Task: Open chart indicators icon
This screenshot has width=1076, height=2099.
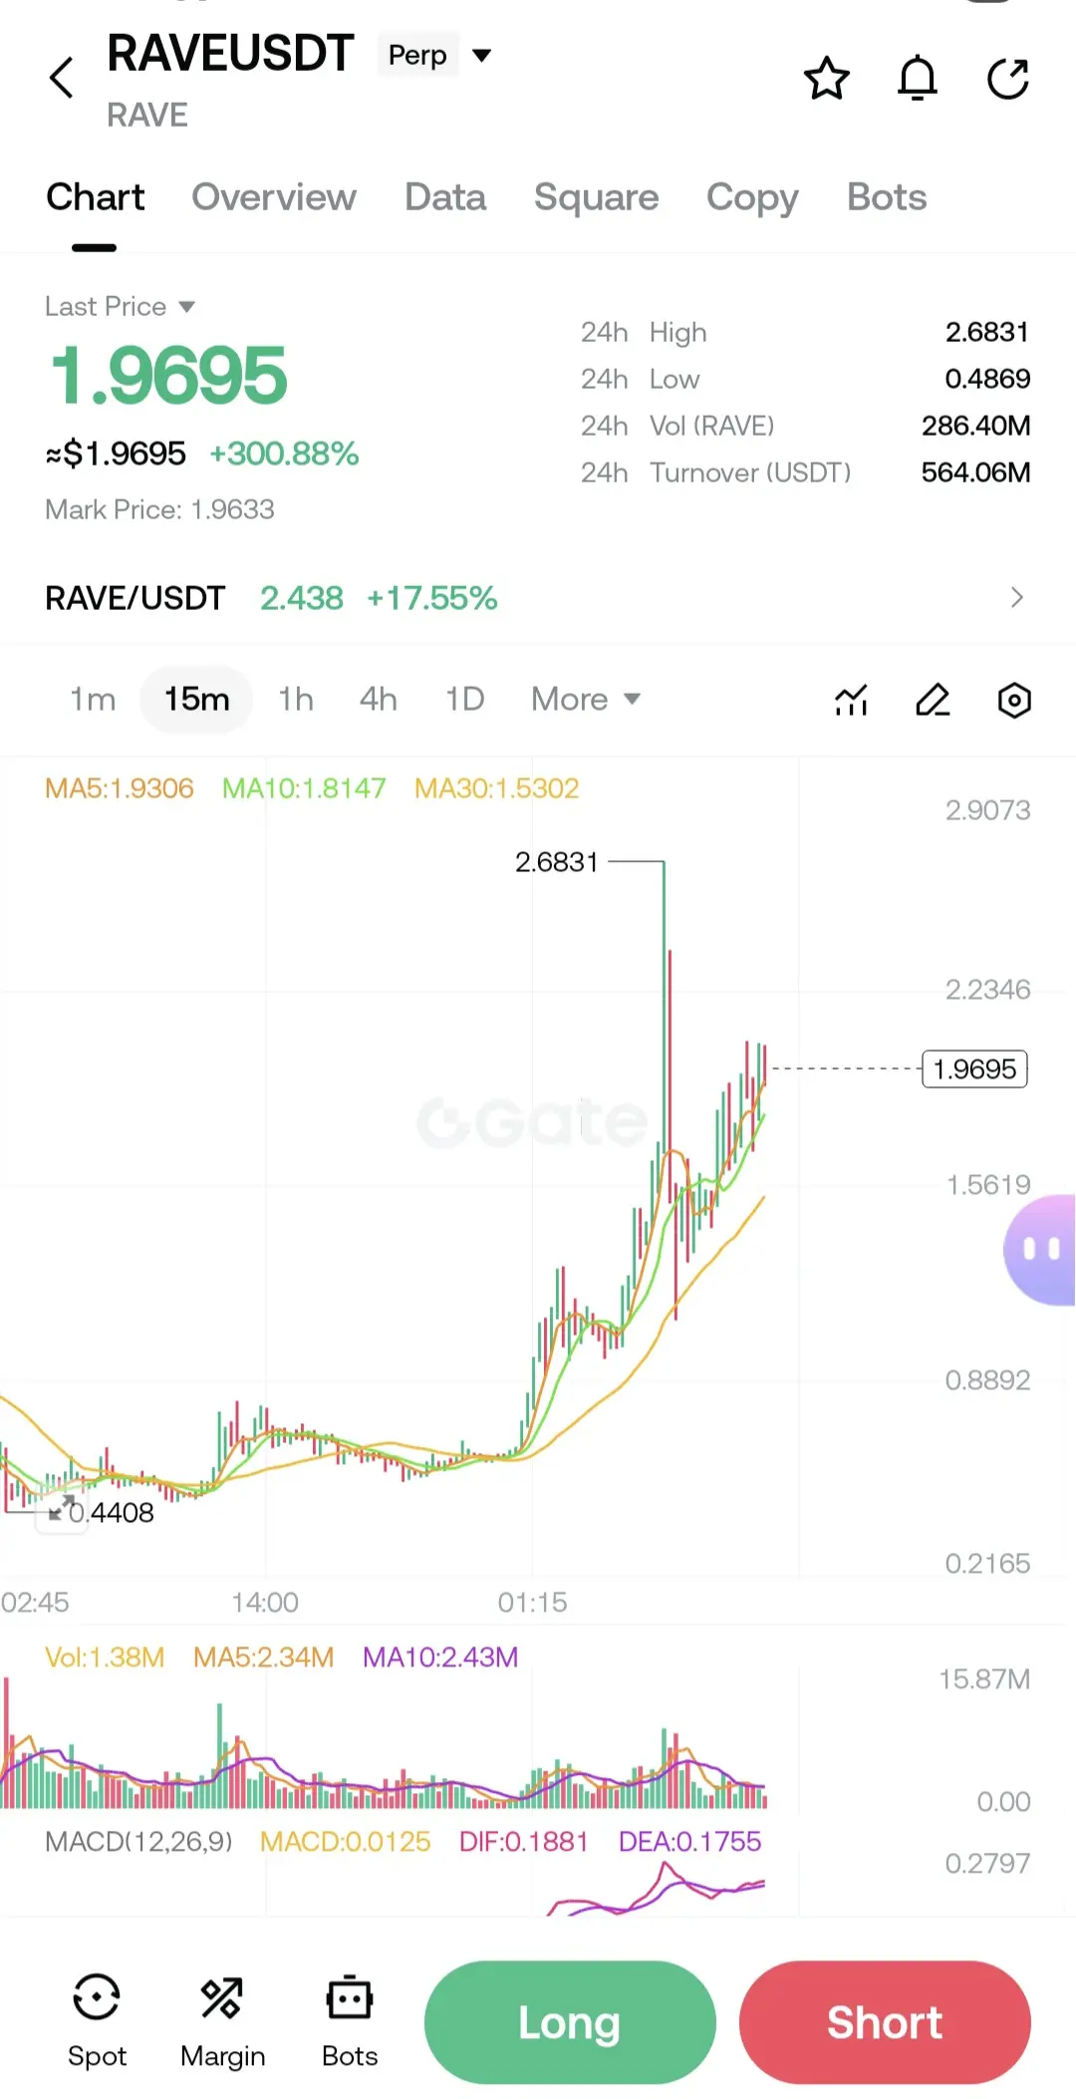Action: (x=851, y=700)
